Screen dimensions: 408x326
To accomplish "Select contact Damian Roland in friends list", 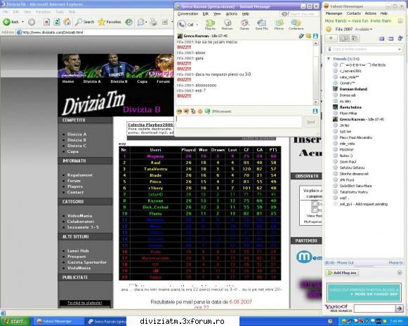I will coord(353,89).
